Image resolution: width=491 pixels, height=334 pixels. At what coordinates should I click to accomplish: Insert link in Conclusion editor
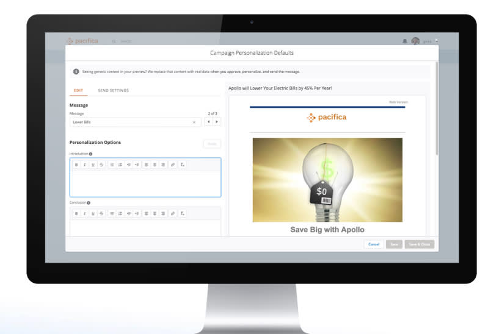(173, 214)
